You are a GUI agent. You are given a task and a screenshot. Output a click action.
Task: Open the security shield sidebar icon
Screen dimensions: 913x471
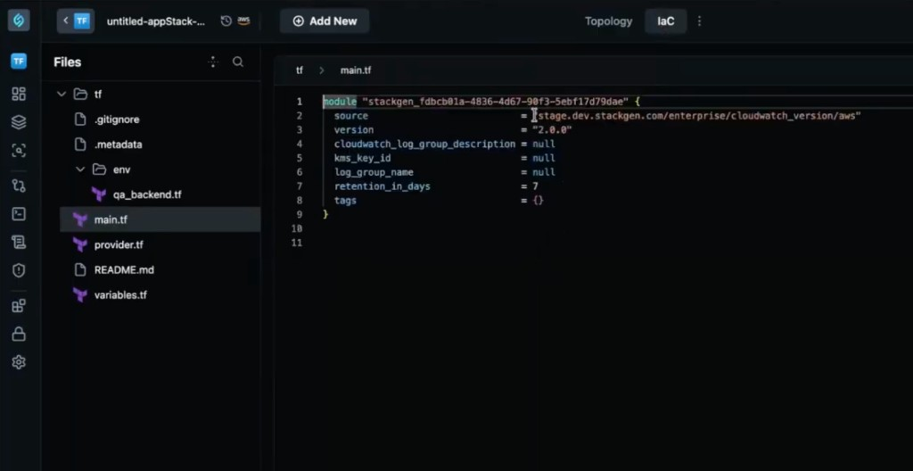[19, 270]
